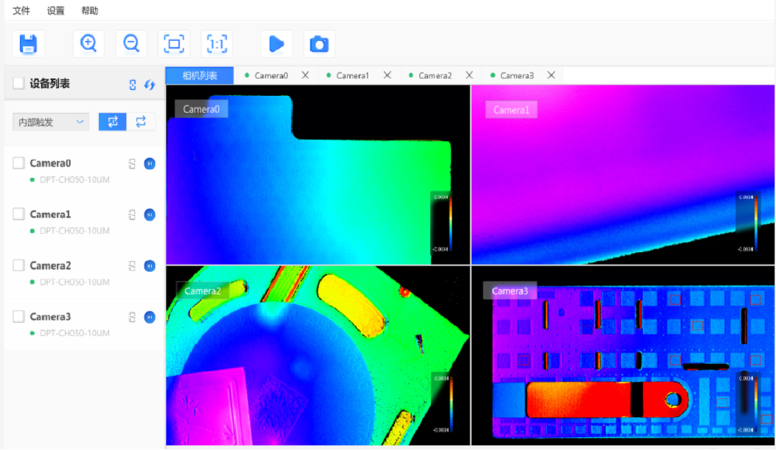776x450 pixels.
Task: Click the Camera2 view color scale bar
Action: coord(451,404)
